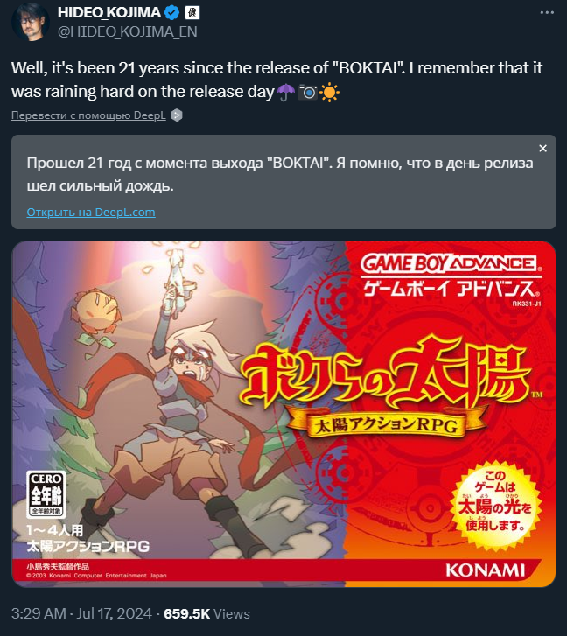This screenshot has width=567, height=636.
Task: Click the tweet timestamp 3:29 AM Jul 17, 2024
Action: pyautogui.click(x=81, y=613)
